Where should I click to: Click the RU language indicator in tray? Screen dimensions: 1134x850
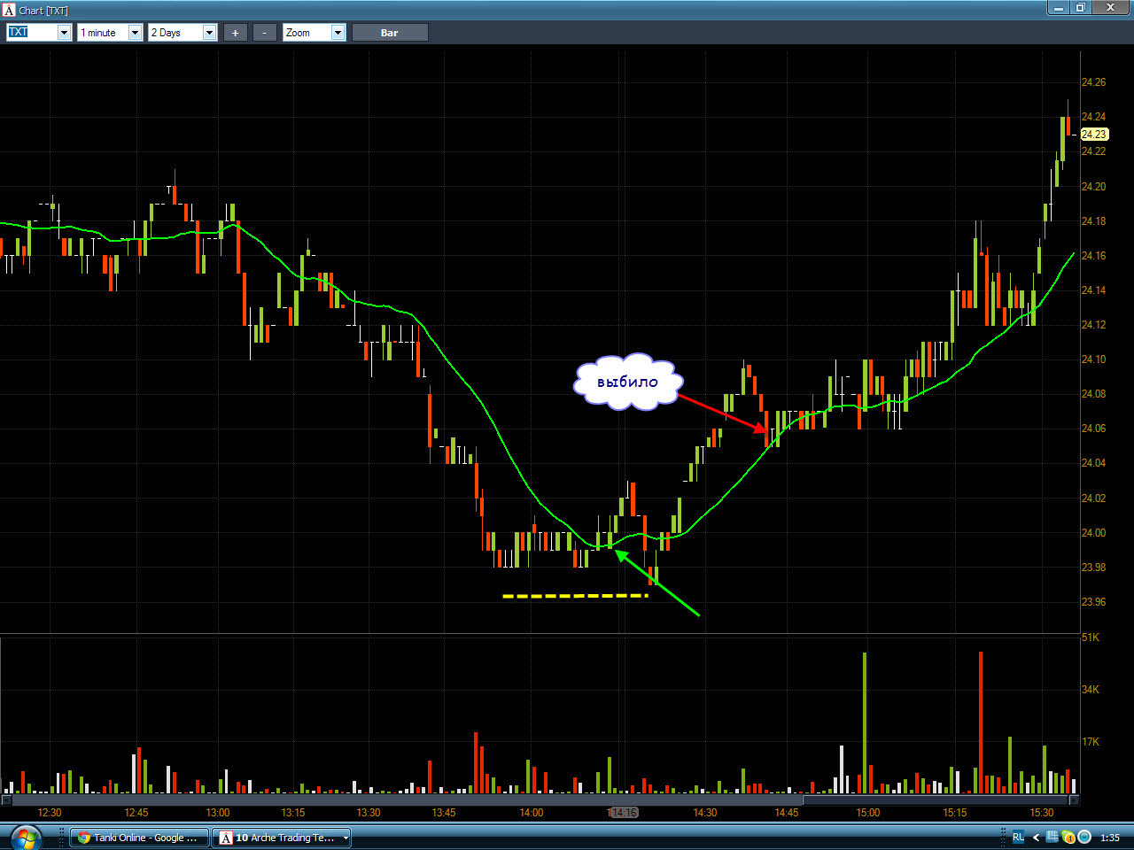(x=1018, y=838)
